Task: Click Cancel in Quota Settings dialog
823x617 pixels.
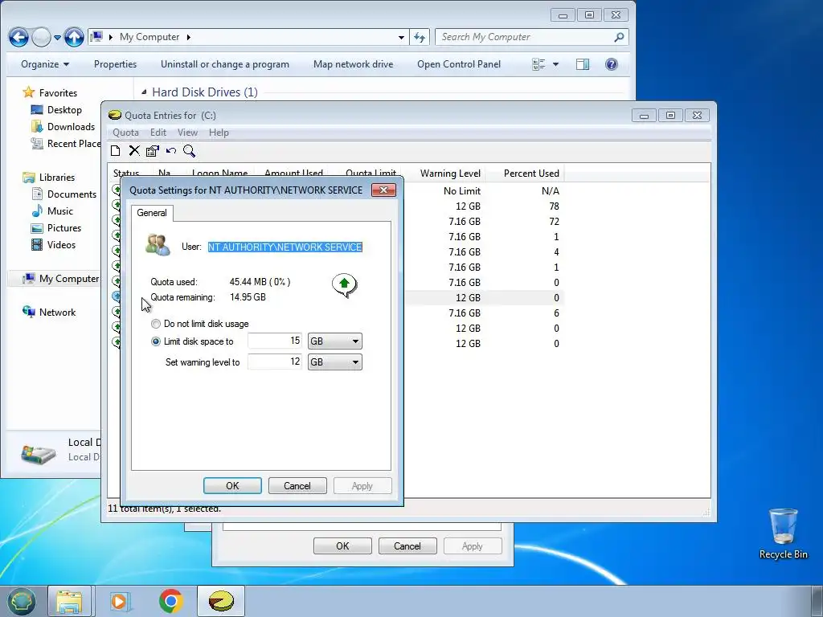Action: pos(297,486)
